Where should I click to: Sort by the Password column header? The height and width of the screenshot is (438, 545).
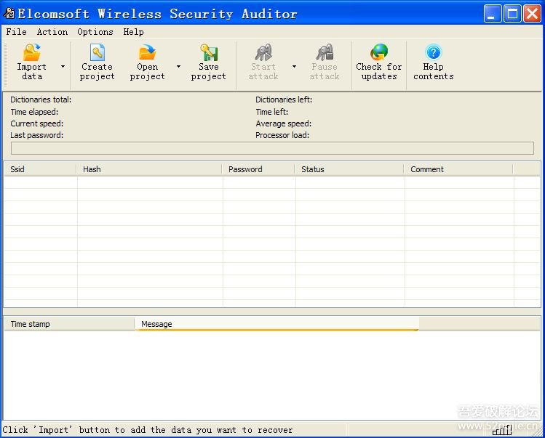pos(258,169)
